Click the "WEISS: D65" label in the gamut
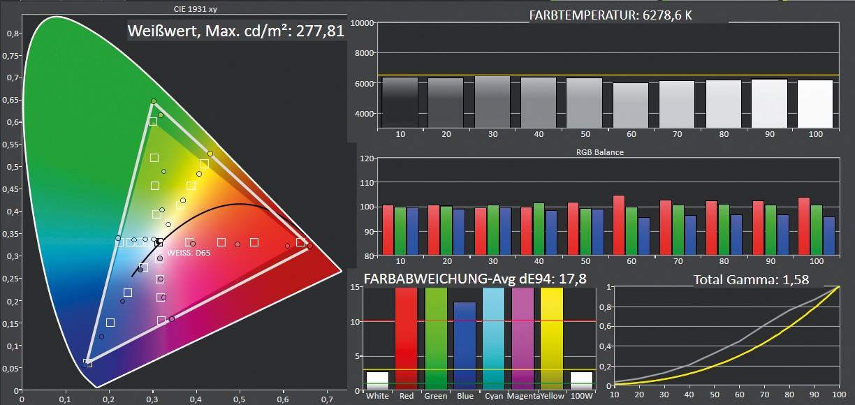The height and width of the screenshot is (405, 855). (189, 253)
